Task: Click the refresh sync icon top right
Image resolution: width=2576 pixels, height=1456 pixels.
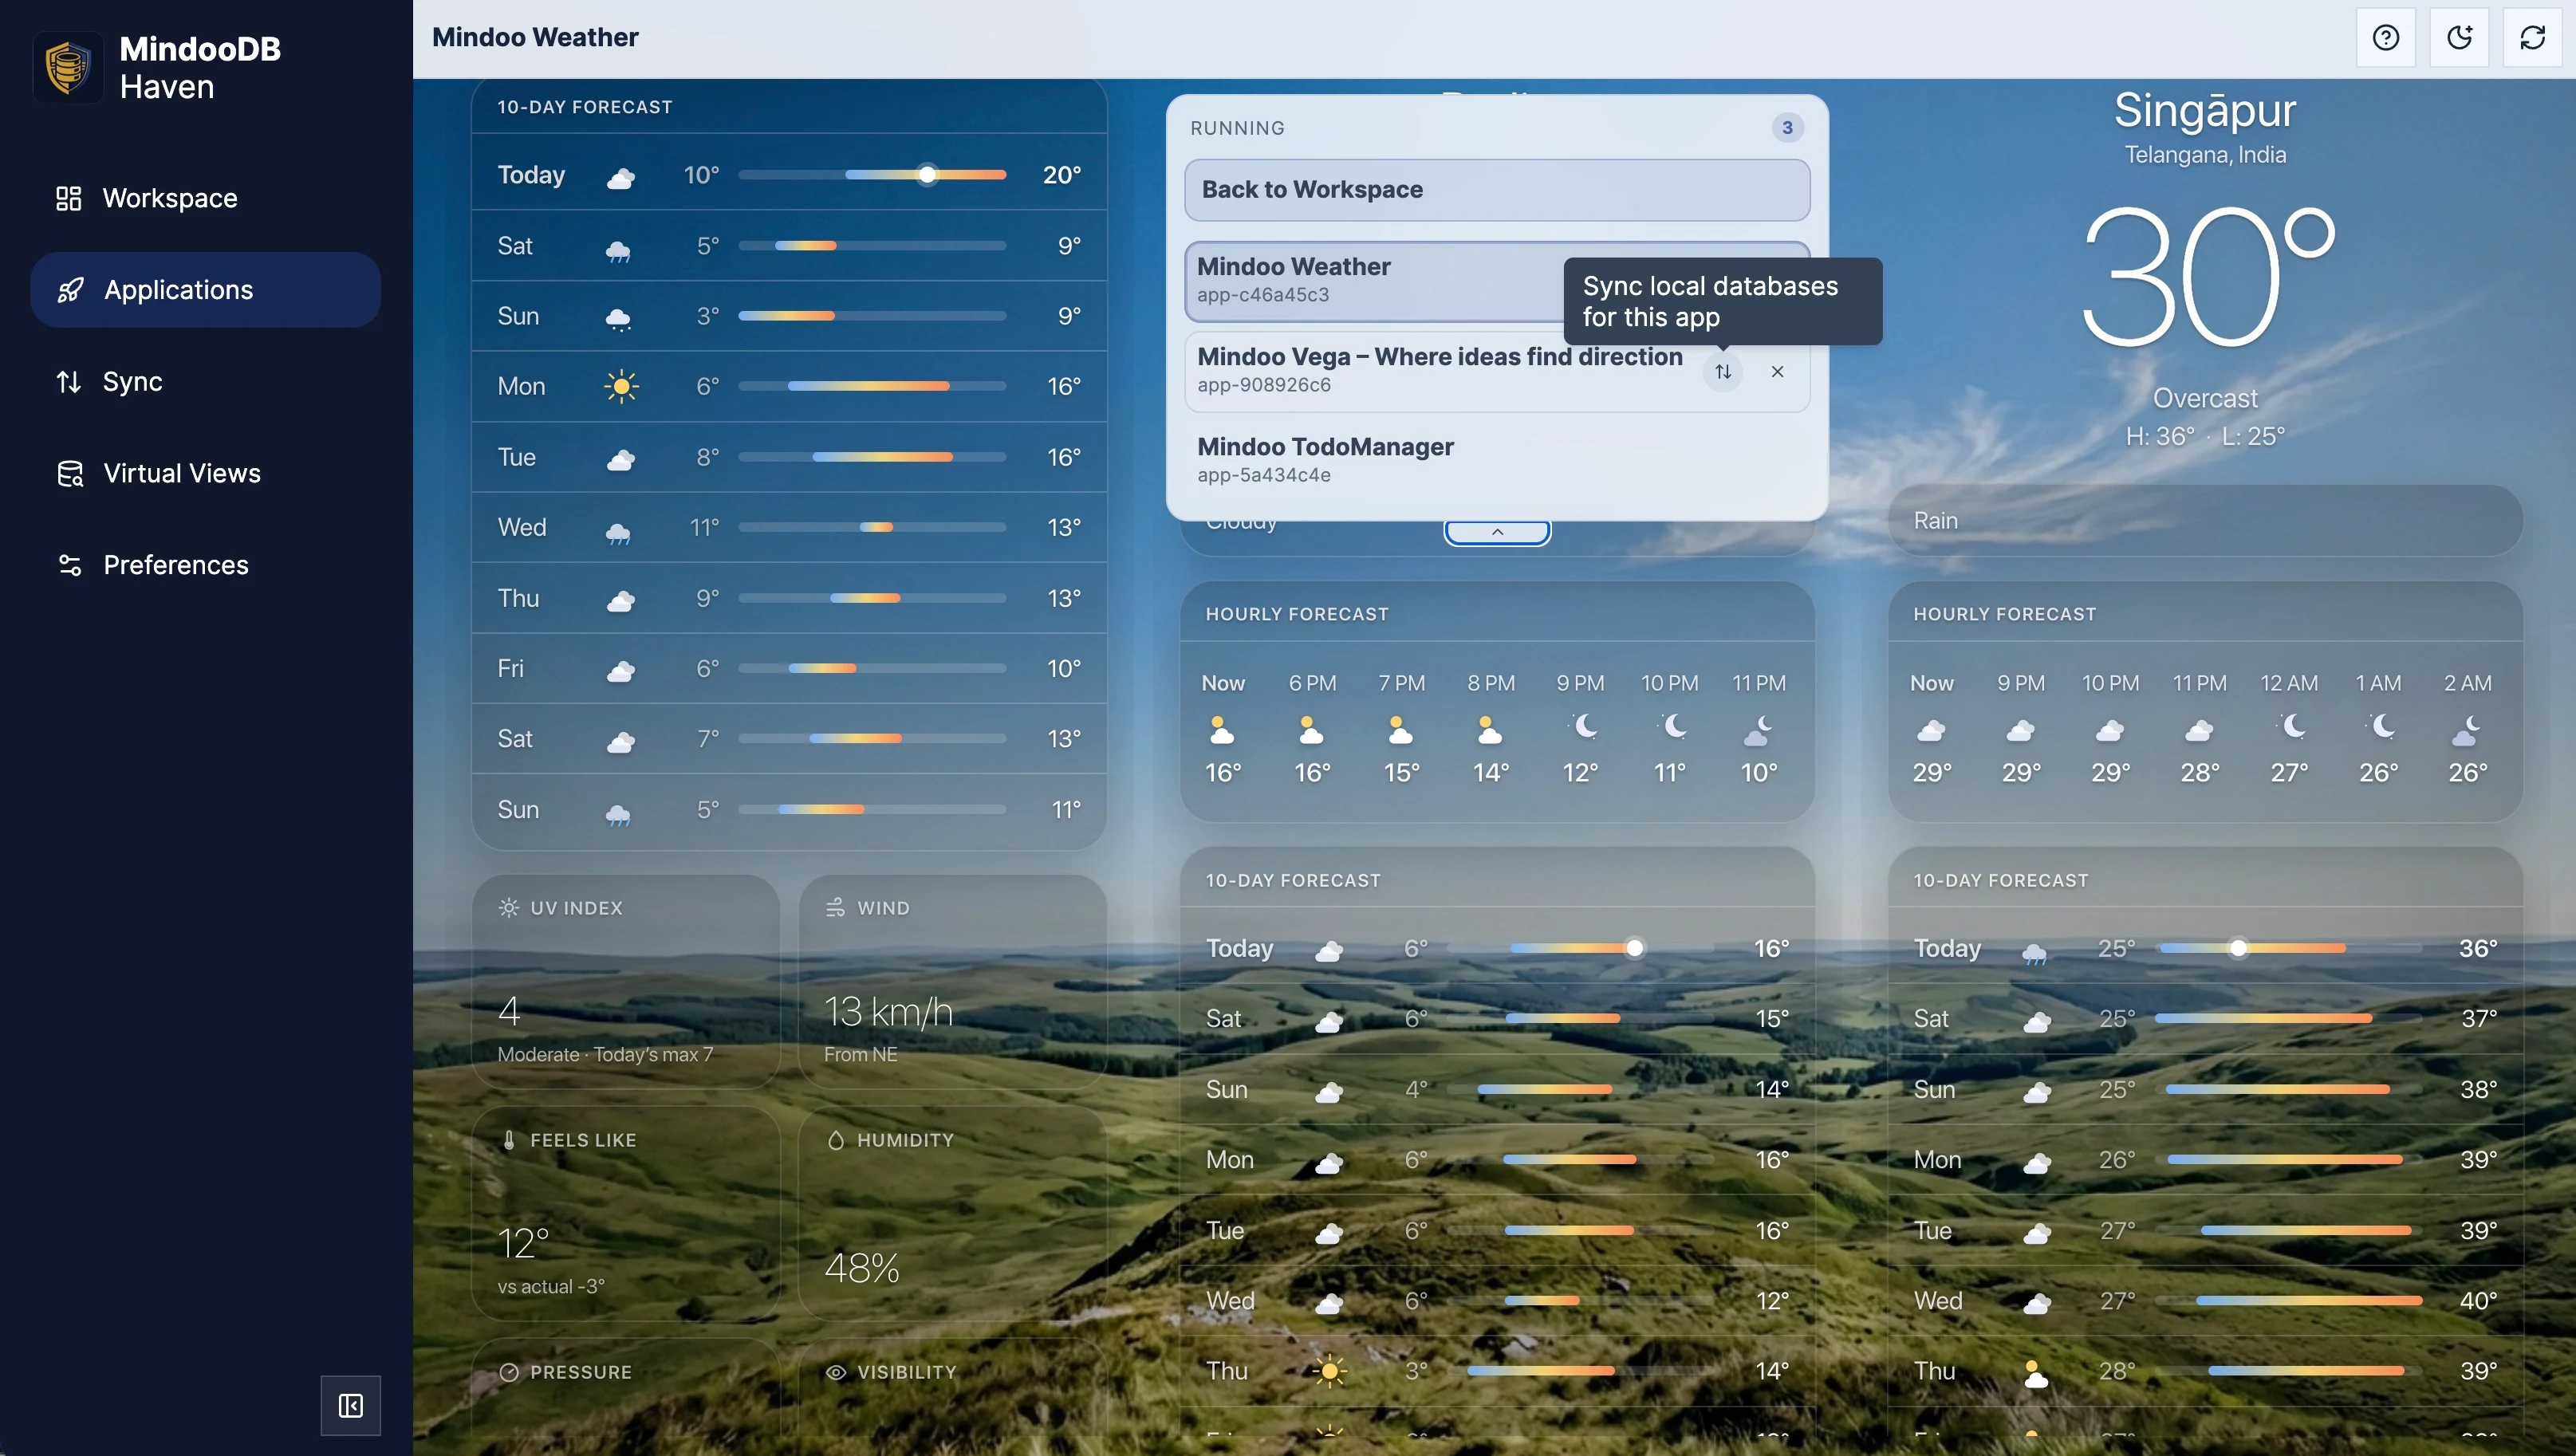Action: pos(2533,37)
